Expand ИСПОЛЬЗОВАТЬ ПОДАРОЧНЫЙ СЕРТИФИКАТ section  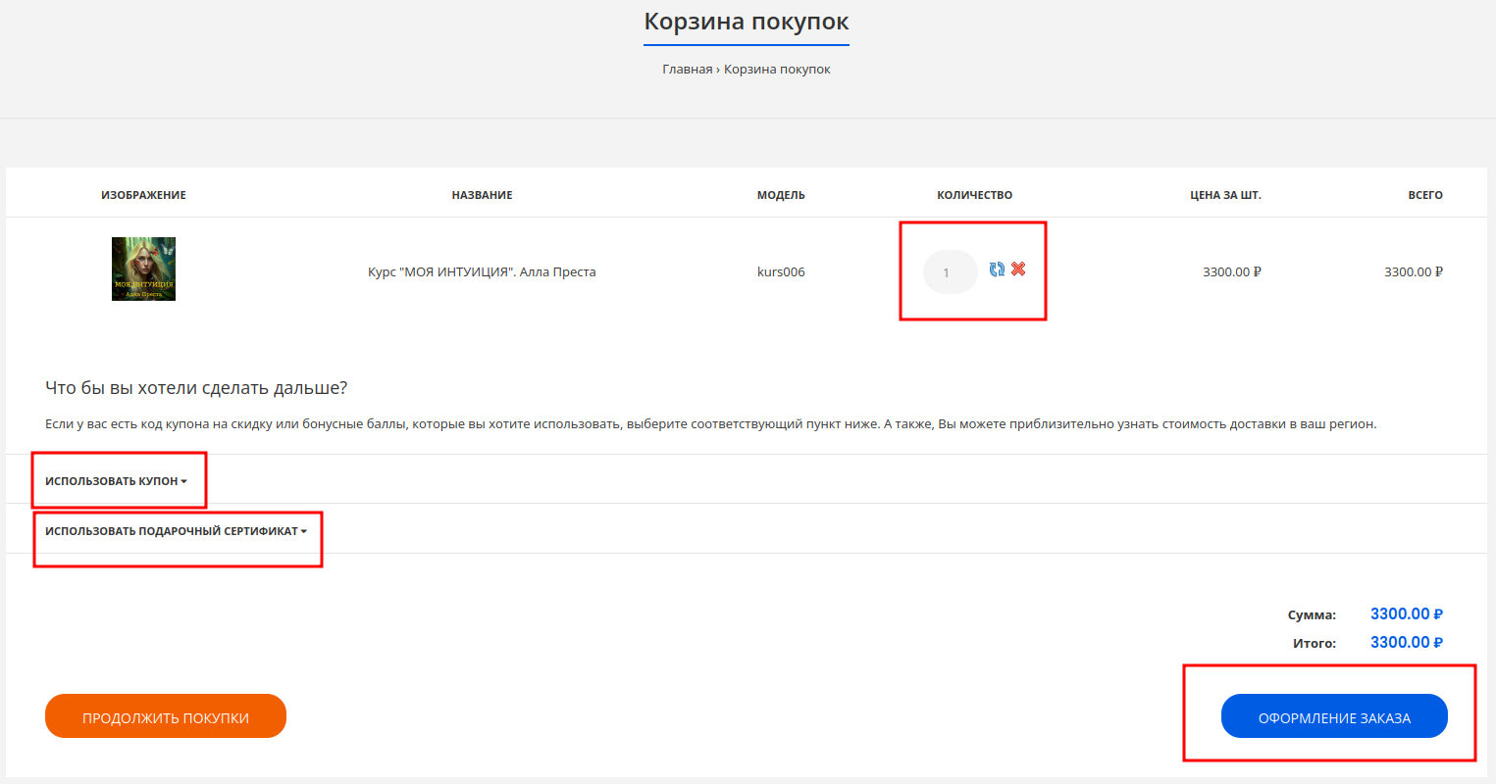tap(176, 531)
